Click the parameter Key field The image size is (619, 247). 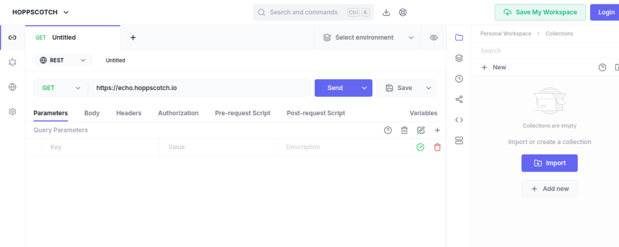(x=101, y=147)
